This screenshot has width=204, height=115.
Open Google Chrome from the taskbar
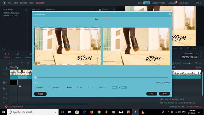pyautogui.click(x=99, y=112)
